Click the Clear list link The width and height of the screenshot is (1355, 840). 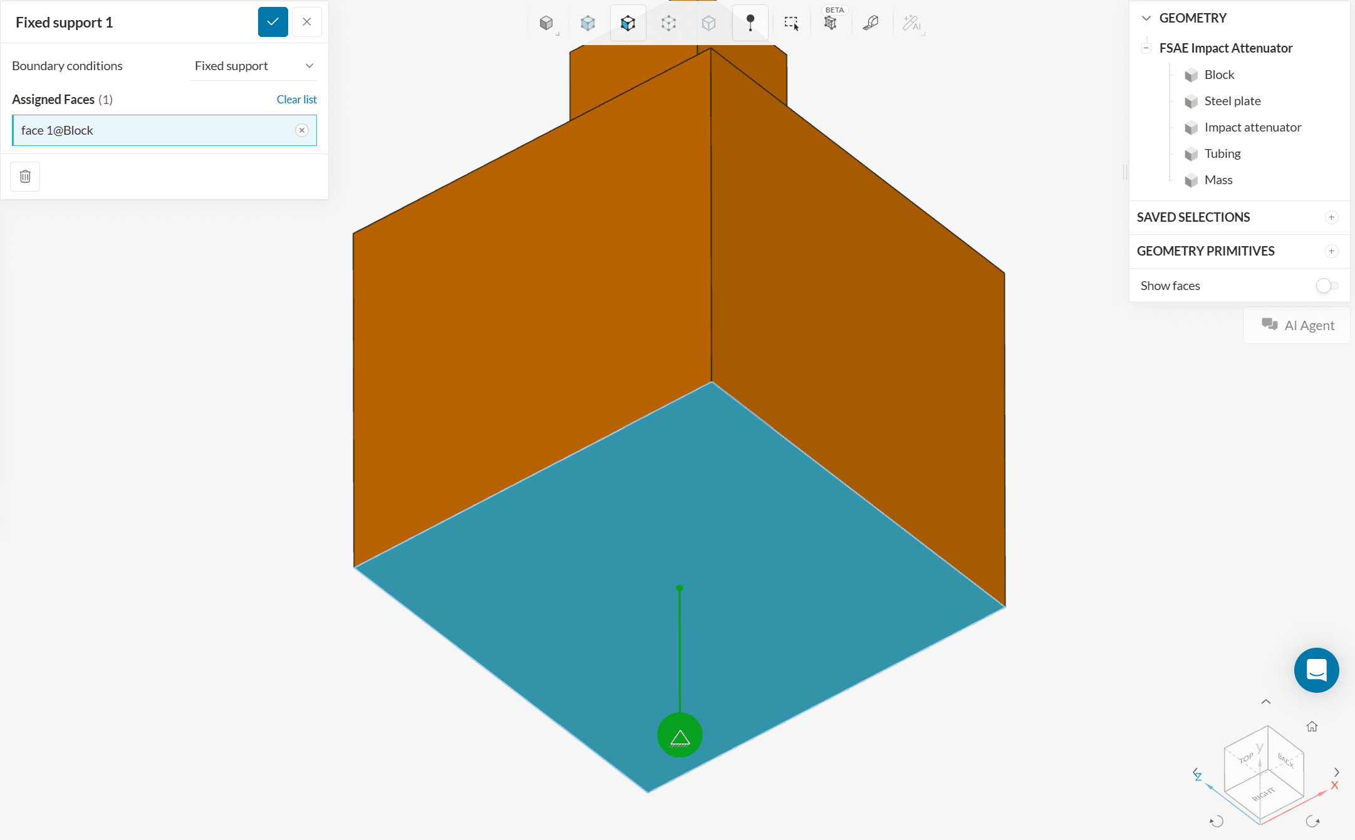tap(296, 100)
